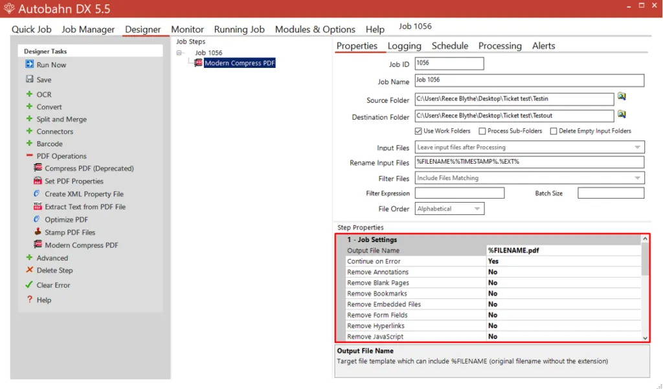Click the Delete Step label
The width and height of the screenshot is (663, 389).
point(54,270)
